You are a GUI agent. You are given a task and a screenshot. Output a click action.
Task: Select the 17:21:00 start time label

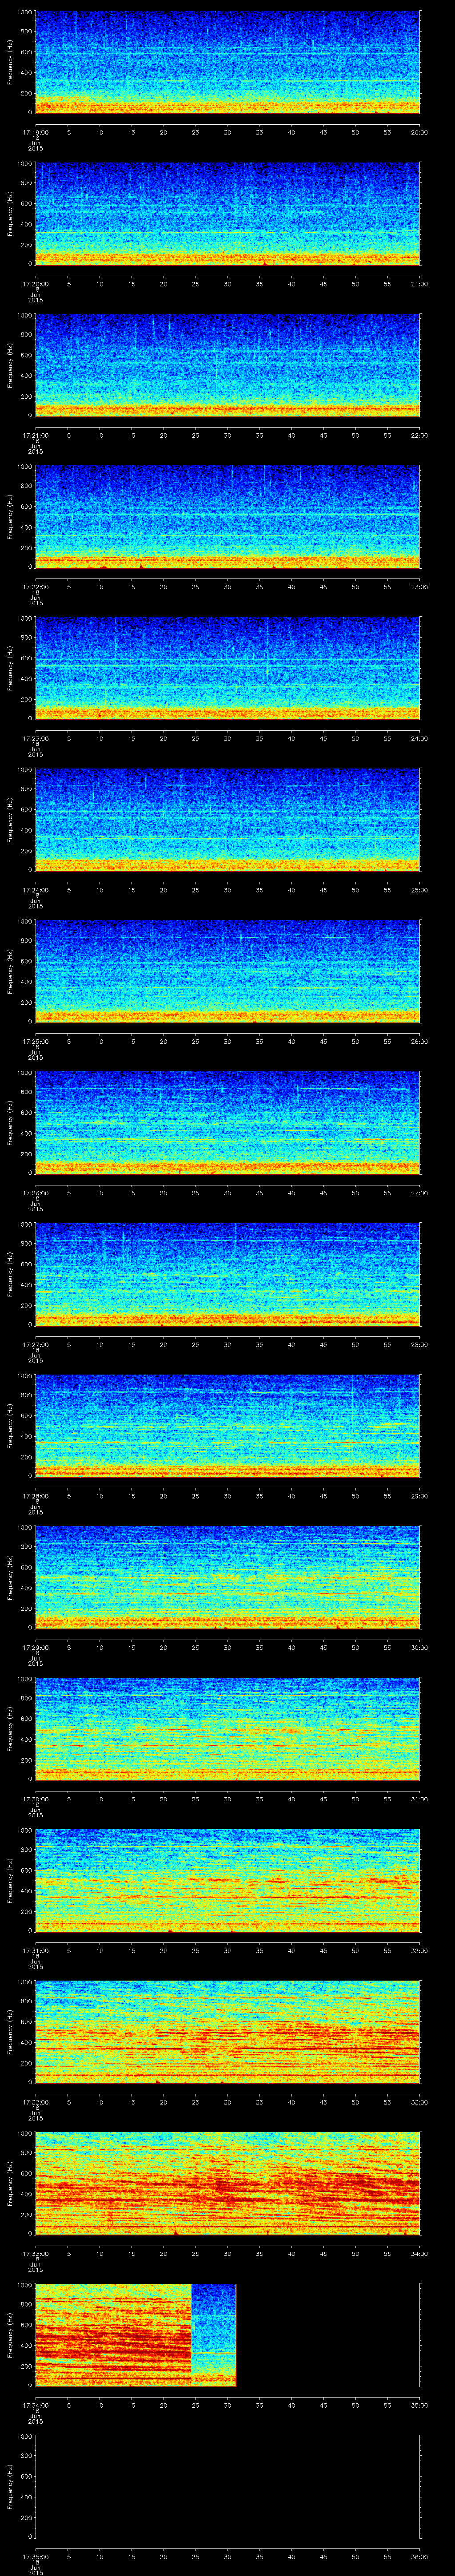[x=35, y=435]
